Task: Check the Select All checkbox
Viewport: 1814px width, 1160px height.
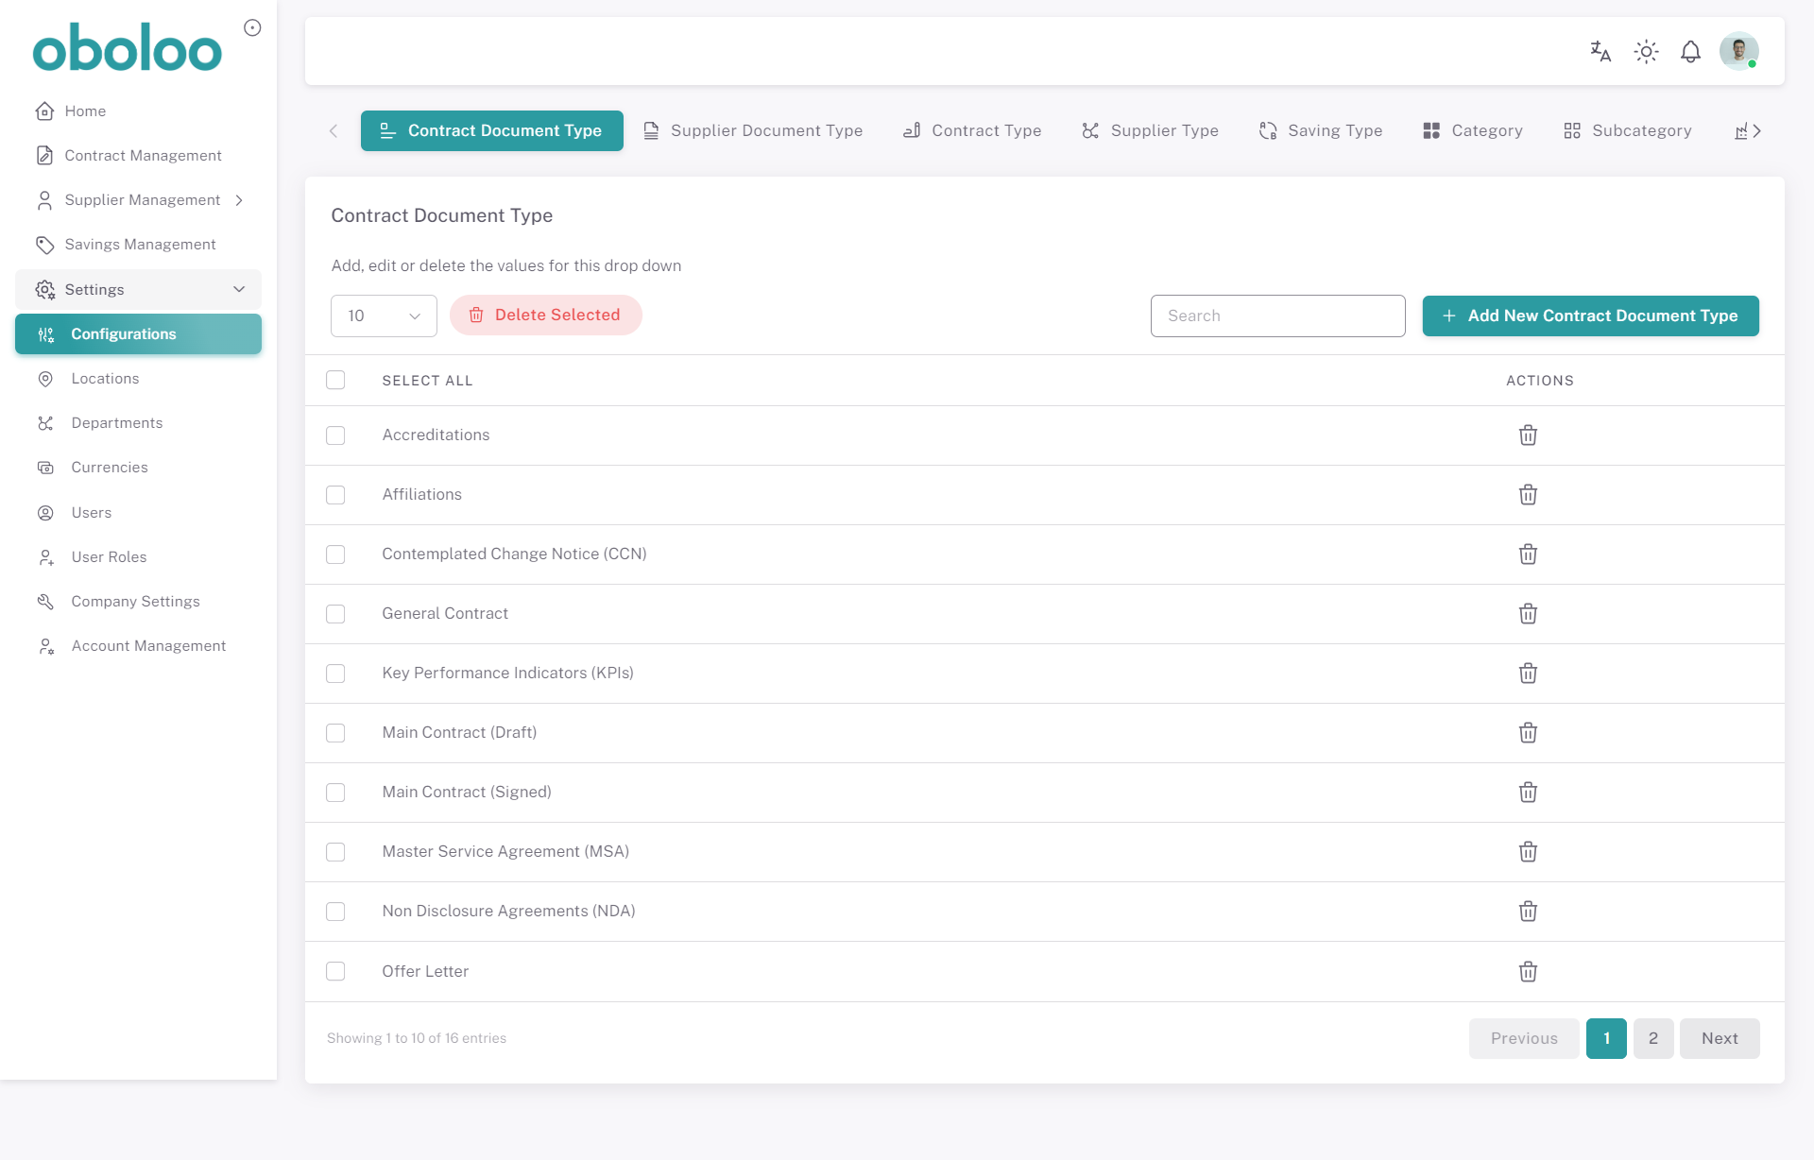Action: pyautogui.click(x=335, y=380)
